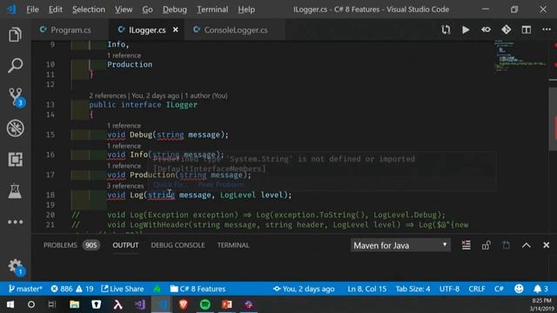Show errors and warnings count 886 19
The image size is (557, 313).
72,289
